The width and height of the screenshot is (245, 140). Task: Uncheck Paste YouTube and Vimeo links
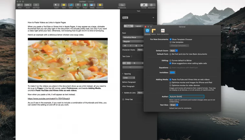coord(170,80)
